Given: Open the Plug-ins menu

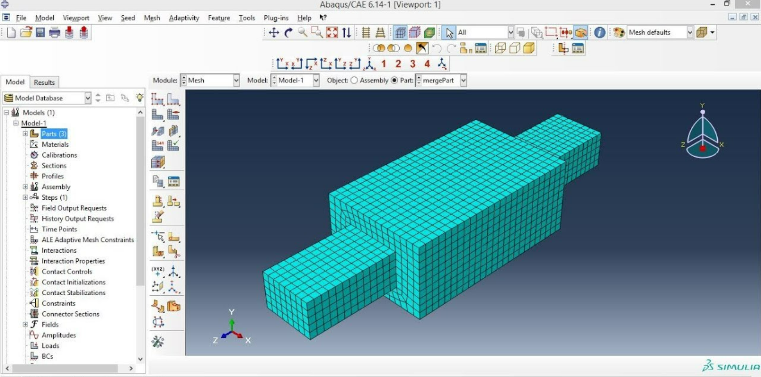Looking at the screenshot, I should [276, 18].
